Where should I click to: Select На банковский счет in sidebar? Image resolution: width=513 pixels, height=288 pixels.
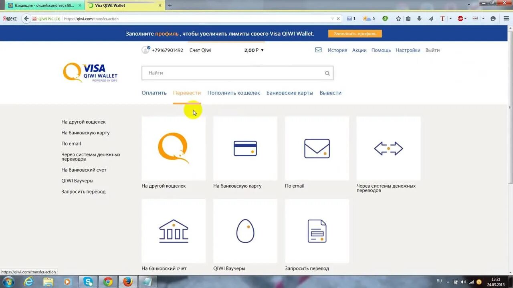pos(84,170)
